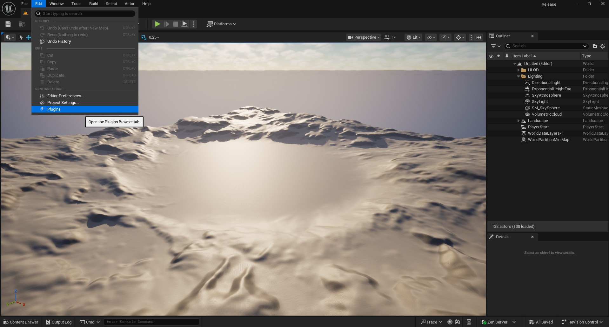Viewport: 609px width, 327px height.
Task: Open Editor Preferences from Edit menu
Action: 85,96
